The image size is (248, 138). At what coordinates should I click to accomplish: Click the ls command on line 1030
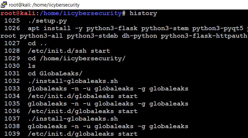(x=32, y=66)
